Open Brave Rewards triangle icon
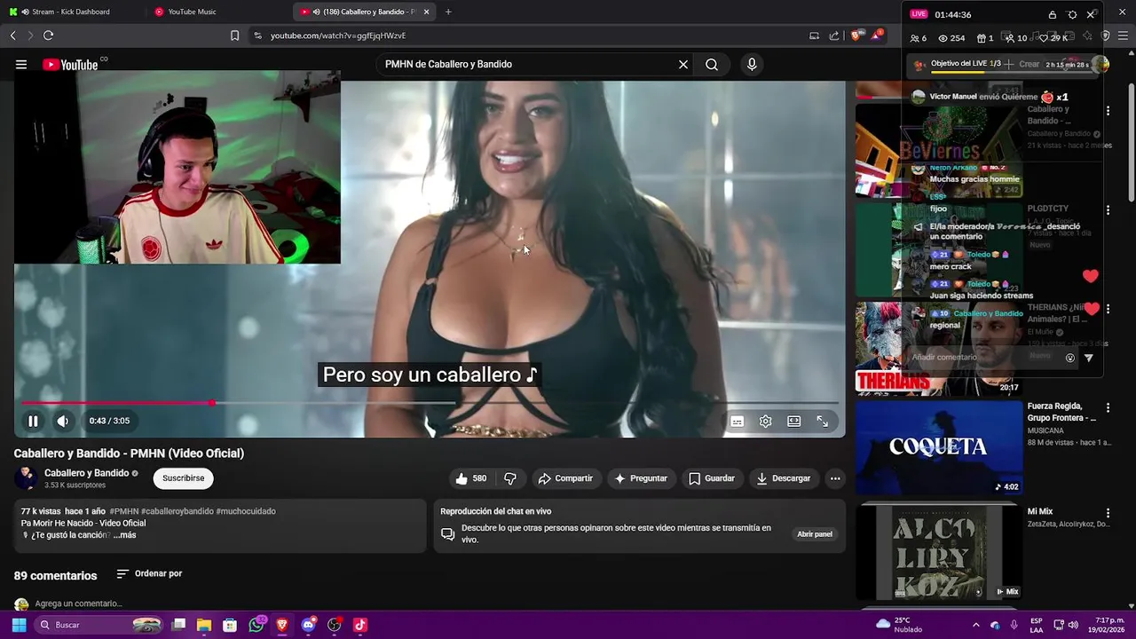The image size is (1136, 639). [877, 35]
